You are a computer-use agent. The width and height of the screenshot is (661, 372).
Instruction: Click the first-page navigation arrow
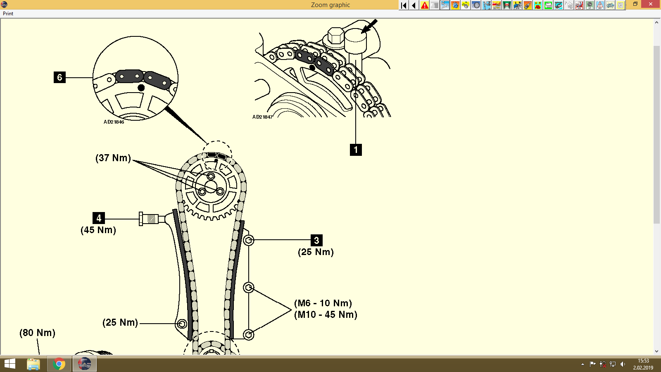(x=403, y=5)
